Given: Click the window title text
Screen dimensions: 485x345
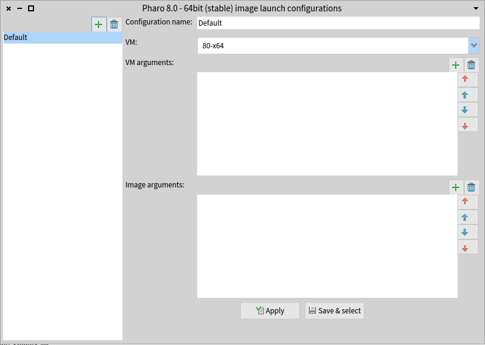Looking at the screenshot, I should (242, 8).
